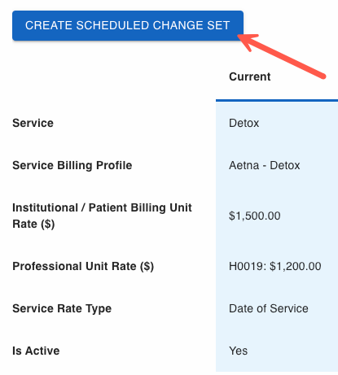Screen dimensions: 338x375
Task: Click the Professional Unit Rate label
Action: point(83,266)
